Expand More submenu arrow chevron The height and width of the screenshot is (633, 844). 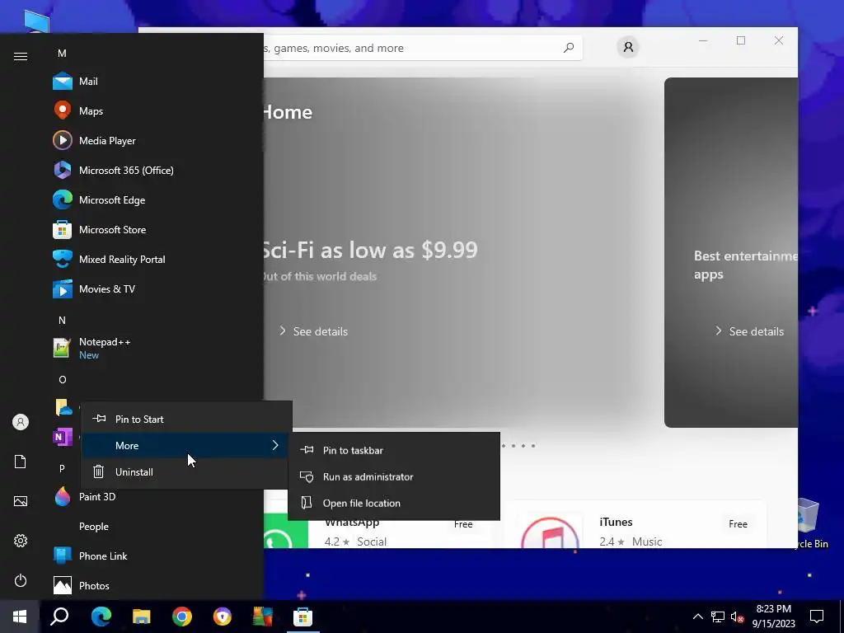(275, 445)
